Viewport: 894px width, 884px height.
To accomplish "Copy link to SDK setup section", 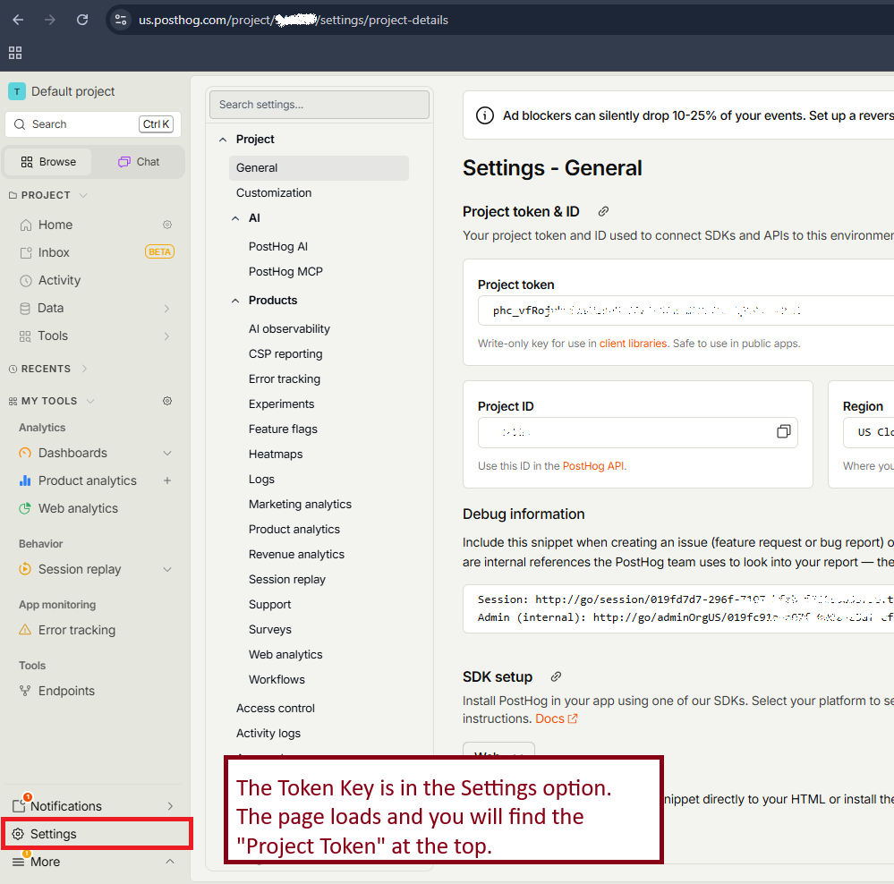I will pyautogui.click(x=556, y=676).
